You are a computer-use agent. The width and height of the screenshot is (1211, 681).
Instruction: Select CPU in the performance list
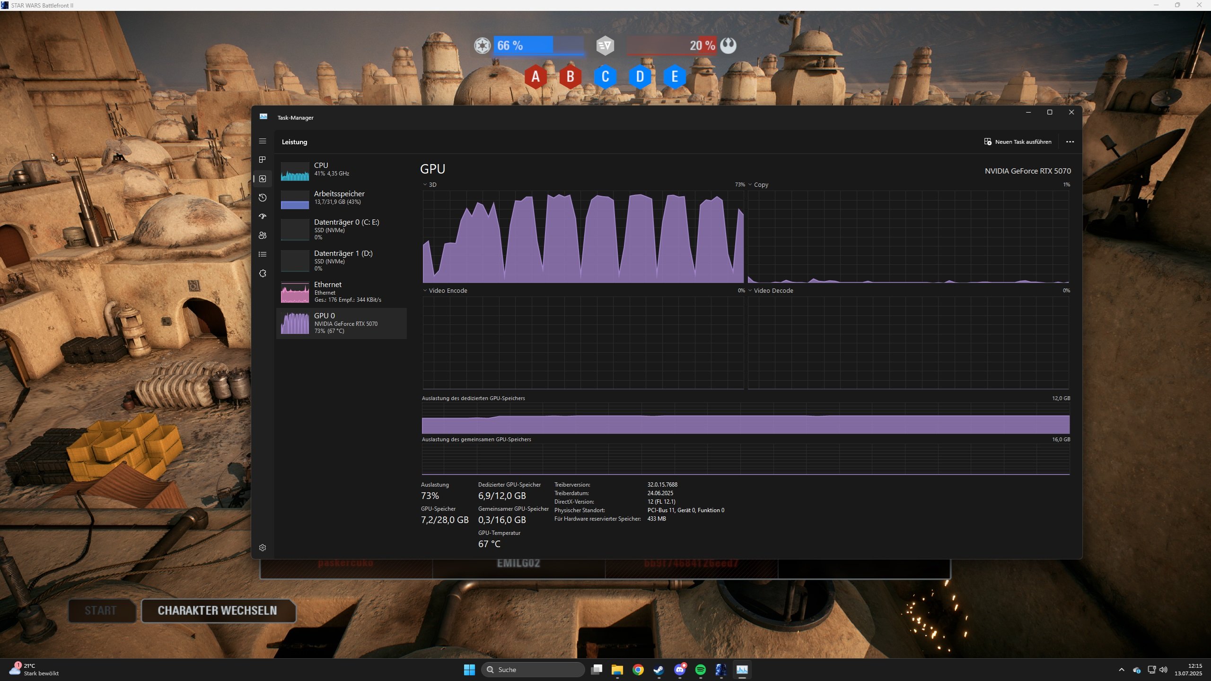click(341, 169)
